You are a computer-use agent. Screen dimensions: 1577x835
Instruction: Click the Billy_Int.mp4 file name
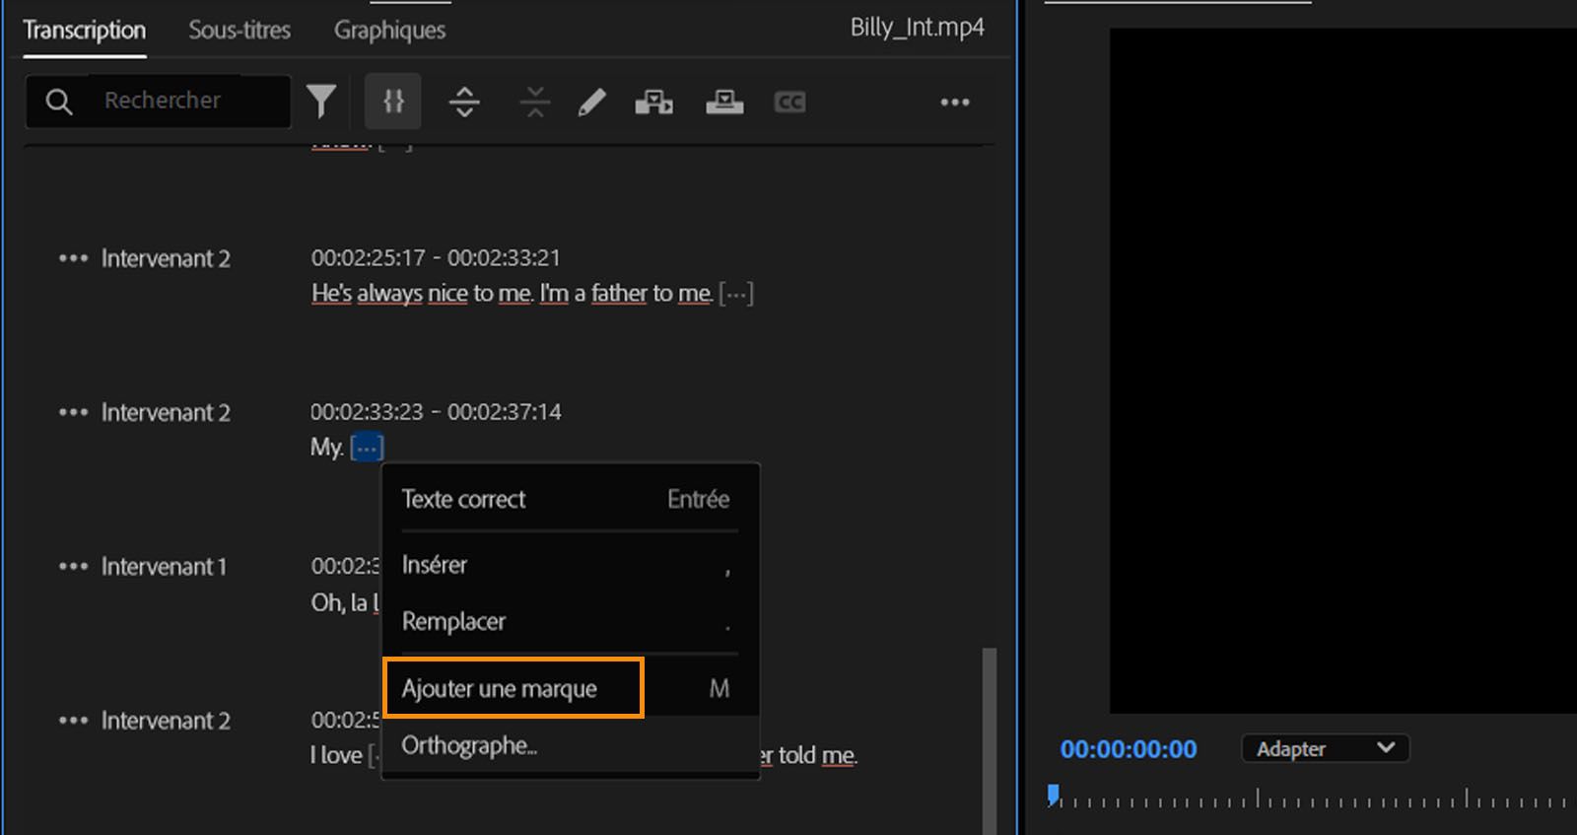coord(918,27)
